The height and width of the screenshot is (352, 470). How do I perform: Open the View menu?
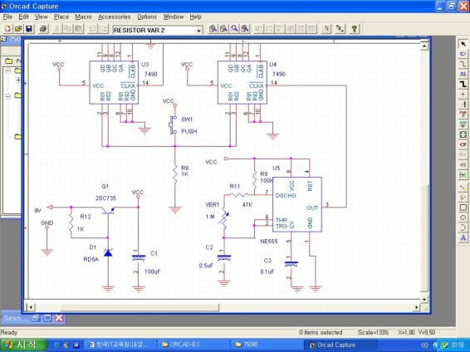pos(41,17)
